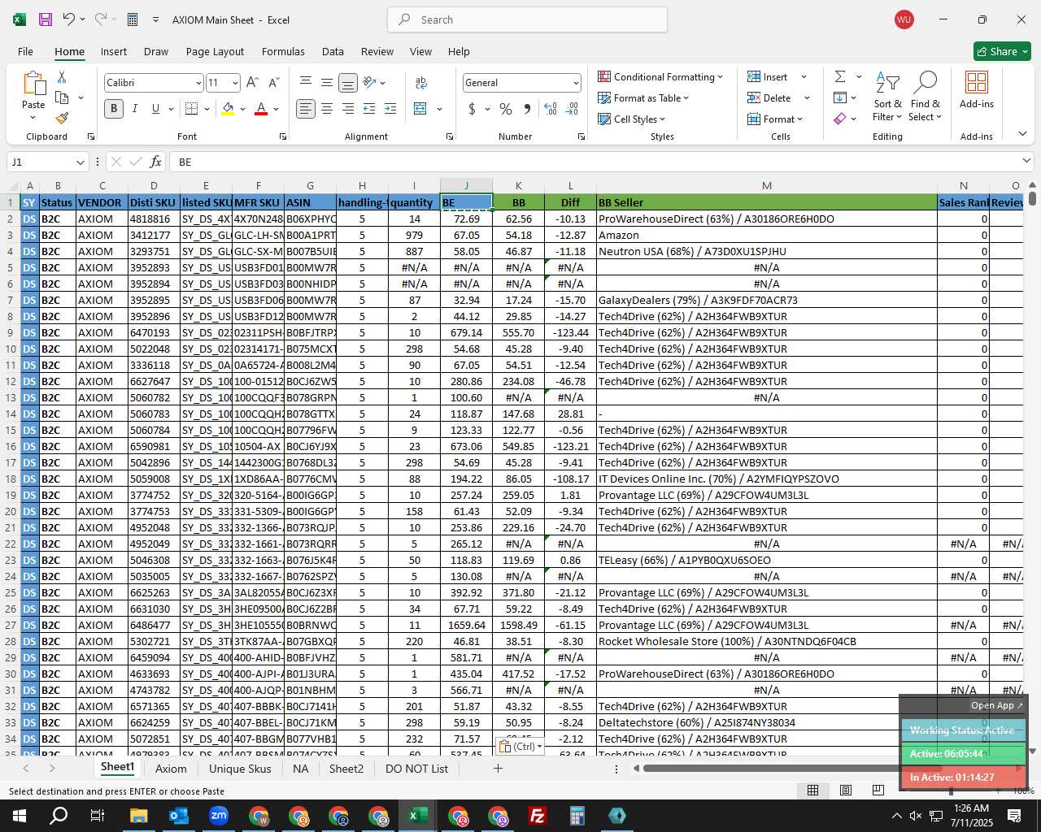Click the Align Right icon
Screen dimensions: 1041x832
point(348,108)
